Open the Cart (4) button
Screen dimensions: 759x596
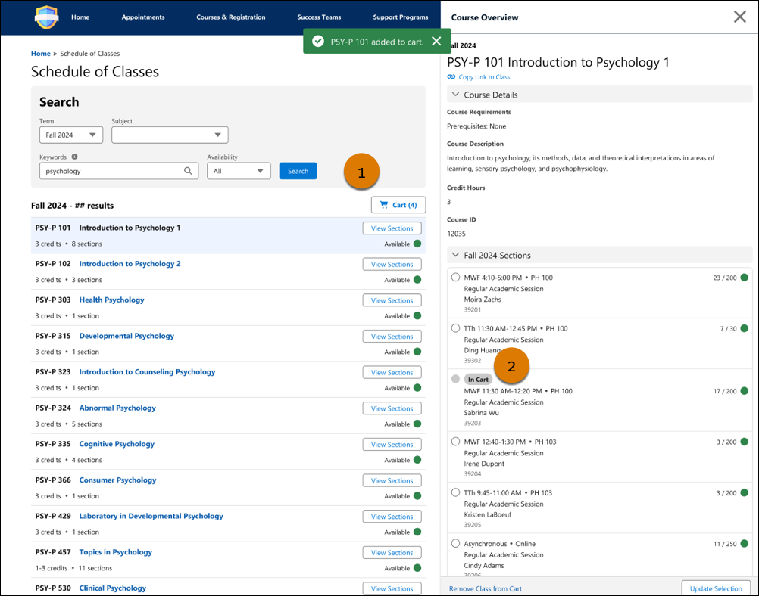(x=398, y=205)
